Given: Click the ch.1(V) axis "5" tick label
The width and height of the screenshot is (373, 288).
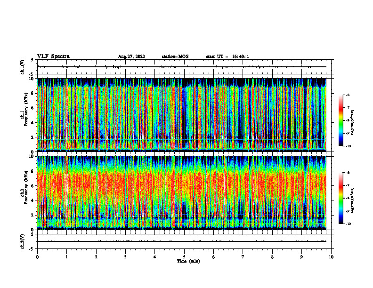Looking at the screenshot, I should [32, 60].
